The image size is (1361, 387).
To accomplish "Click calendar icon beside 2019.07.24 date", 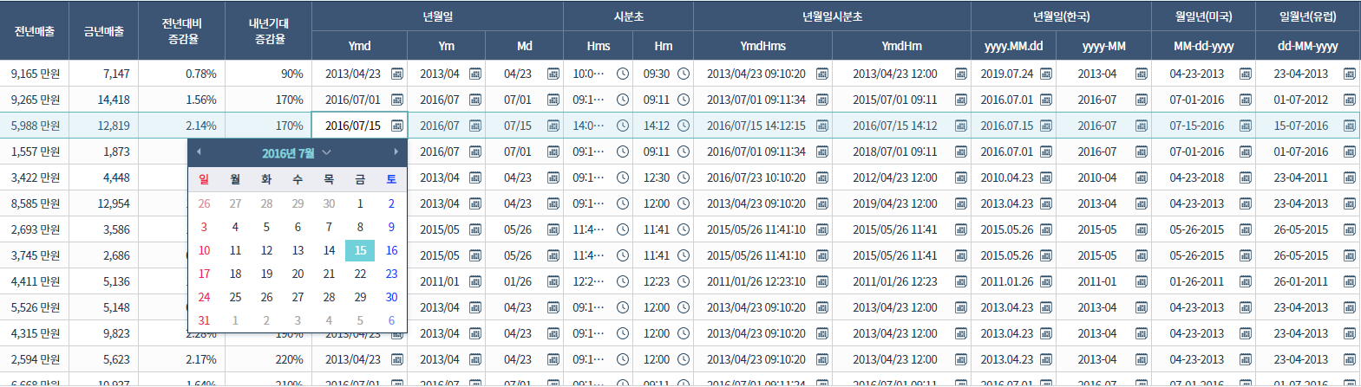I will [x=1046, y=74].
